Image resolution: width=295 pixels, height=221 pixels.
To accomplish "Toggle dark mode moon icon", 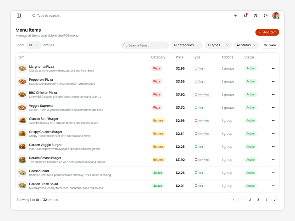I will (x=256, y=16).
